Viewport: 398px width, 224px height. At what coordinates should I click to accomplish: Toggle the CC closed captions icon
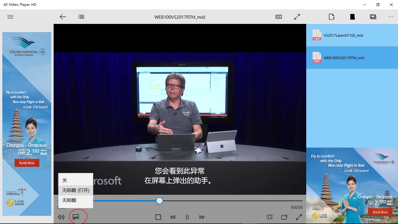pyautogui.click(x=279, y=17)
